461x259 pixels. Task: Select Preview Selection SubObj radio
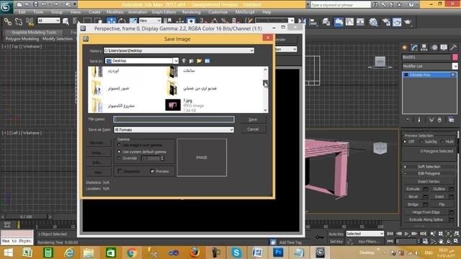421,142
